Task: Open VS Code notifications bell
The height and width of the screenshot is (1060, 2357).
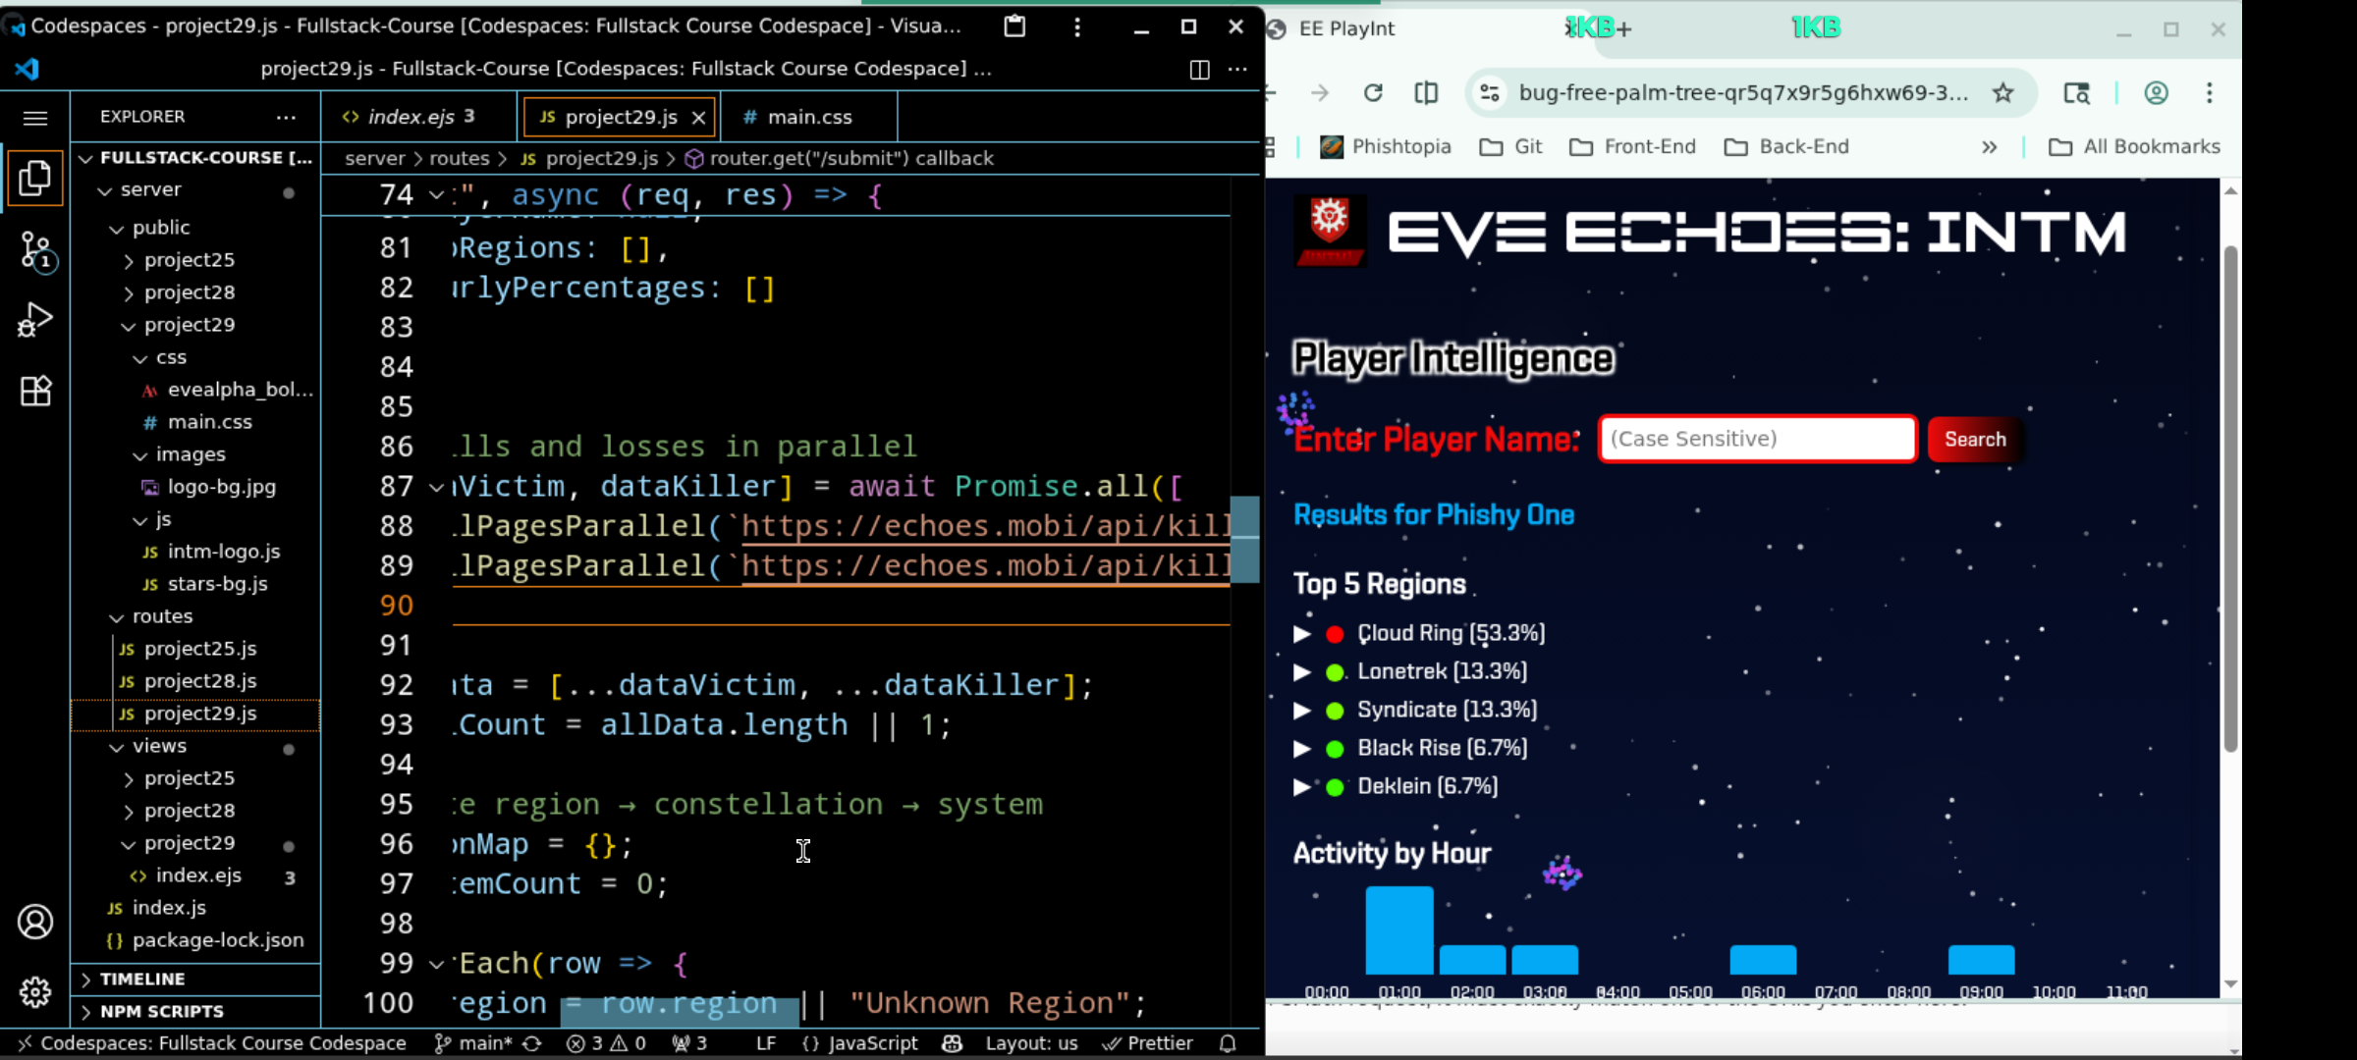Action: pos(1228,1043)
